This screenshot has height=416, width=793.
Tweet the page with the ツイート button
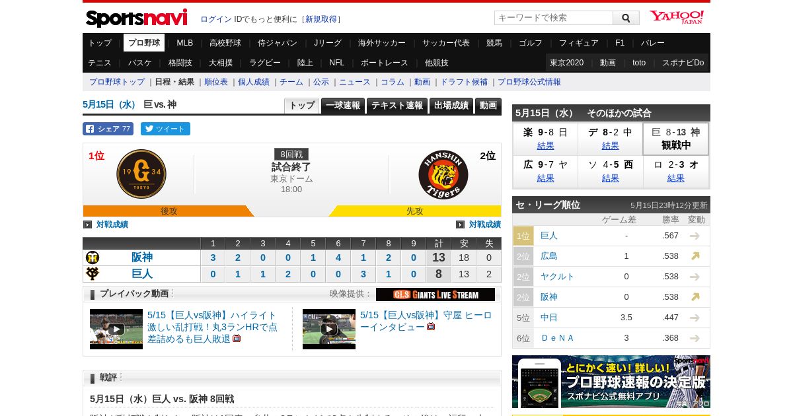(x=165, y=129)
